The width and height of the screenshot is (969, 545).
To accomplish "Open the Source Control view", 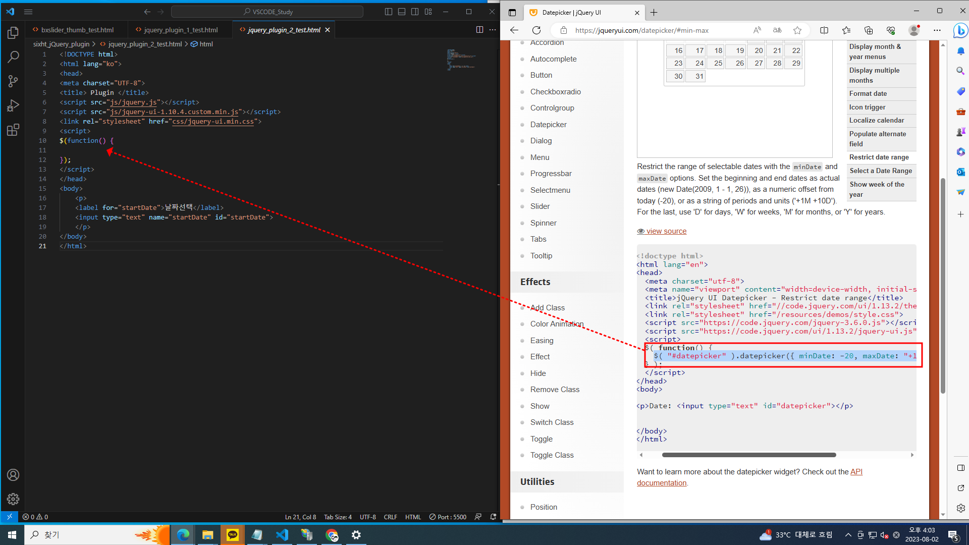I will point(13,81).
